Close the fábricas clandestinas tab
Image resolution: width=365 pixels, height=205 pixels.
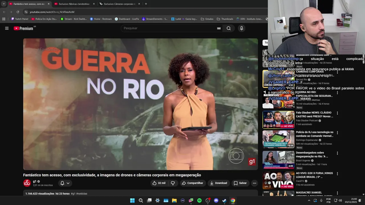coord(94,4)
